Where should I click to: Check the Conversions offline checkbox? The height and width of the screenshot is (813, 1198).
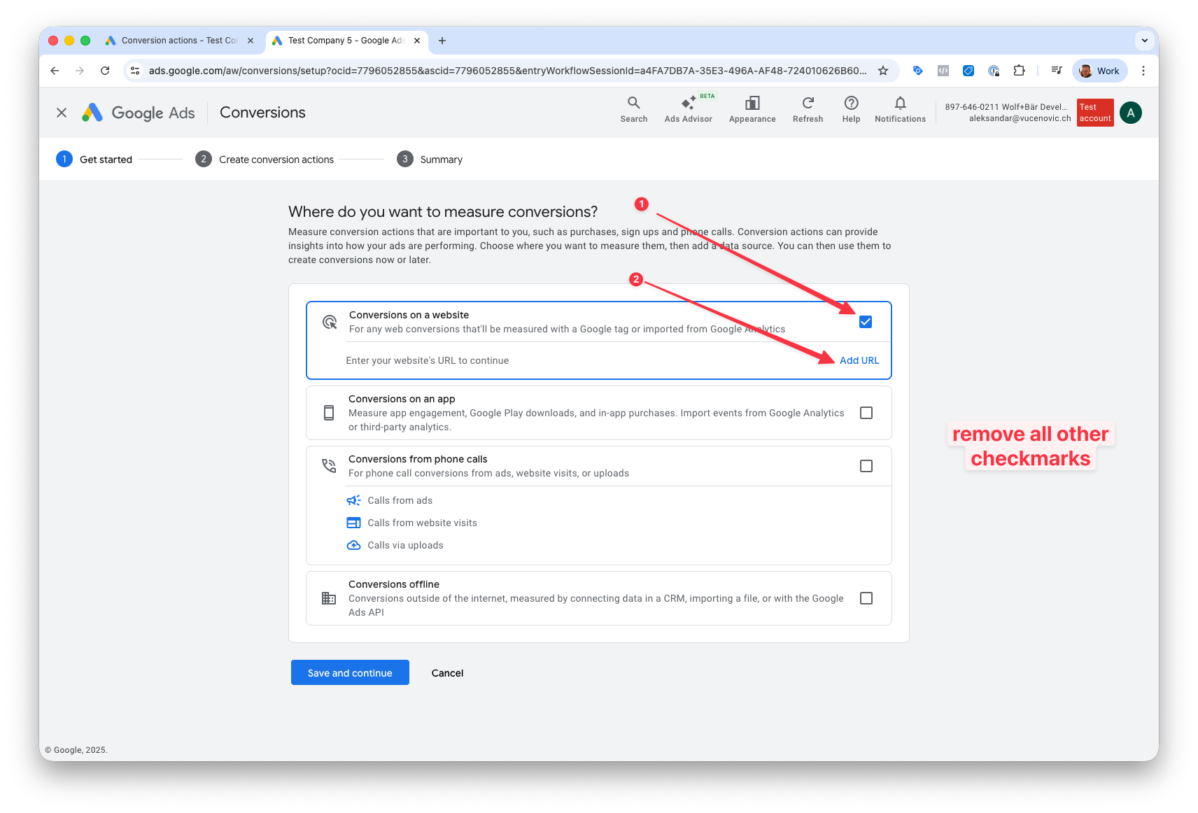[866, 598]
